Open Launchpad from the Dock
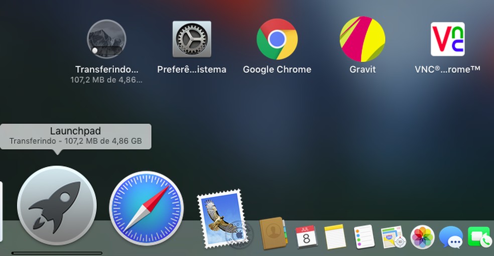The image size is (494, 256). tap(57, 206)
